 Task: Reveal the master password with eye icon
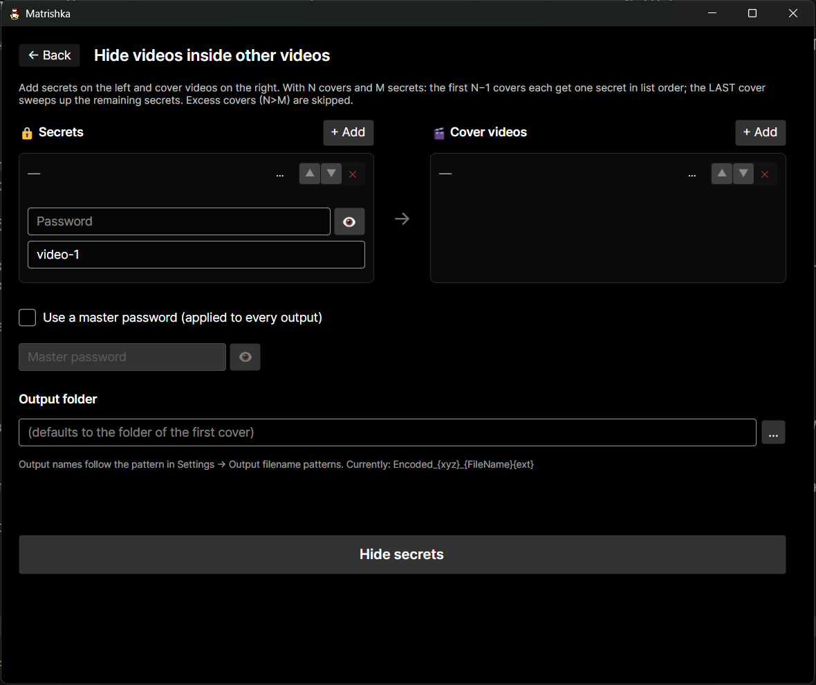click(245, 357)
